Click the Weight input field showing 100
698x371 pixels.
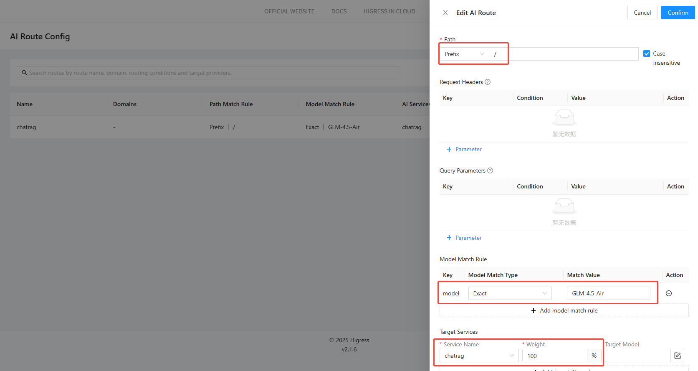[x=555, y=356]
